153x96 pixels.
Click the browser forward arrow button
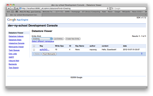[12, 8]
